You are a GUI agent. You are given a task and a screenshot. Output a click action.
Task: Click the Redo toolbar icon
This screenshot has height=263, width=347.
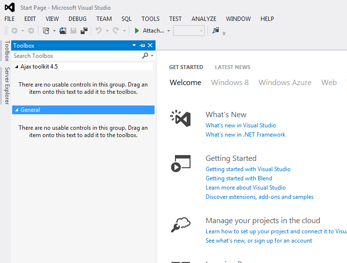(x=116, y=31)
